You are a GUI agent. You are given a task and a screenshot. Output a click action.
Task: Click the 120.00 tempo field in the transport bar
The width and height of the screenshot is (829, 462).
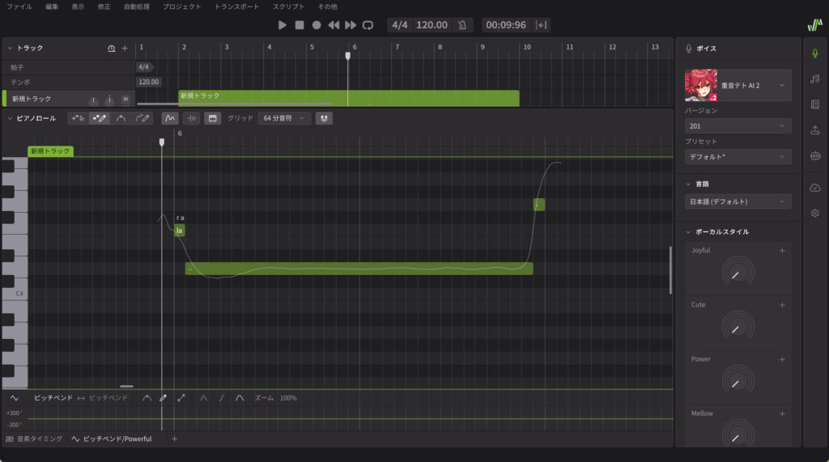[432, 25]
